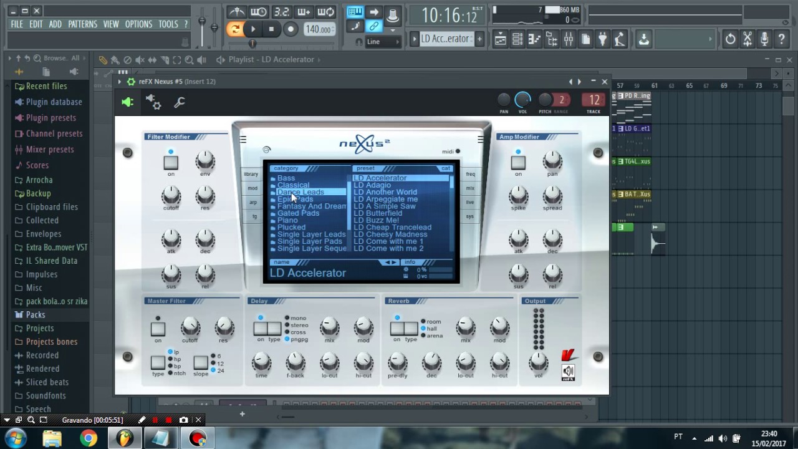Toggle the 3.2 countdown before recording
The image size is (798, 449).
tap(281, 12)
